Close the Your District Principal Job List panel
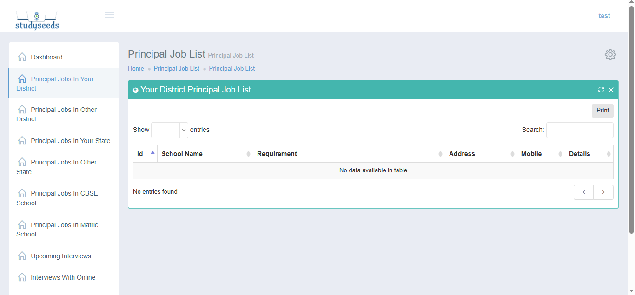Image resolution: width=635 pixels, height=295 pixels. point(611,90)
